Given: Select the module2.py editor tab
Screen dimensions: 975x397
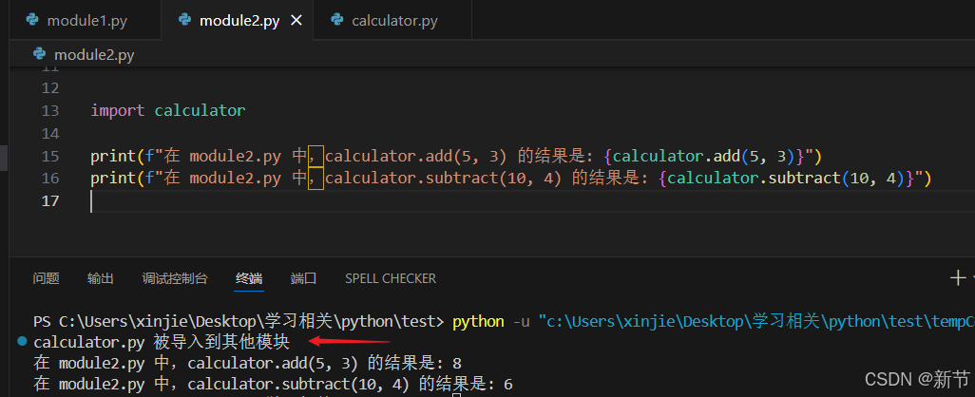Looking at the screenshot, I should (237, 21).
